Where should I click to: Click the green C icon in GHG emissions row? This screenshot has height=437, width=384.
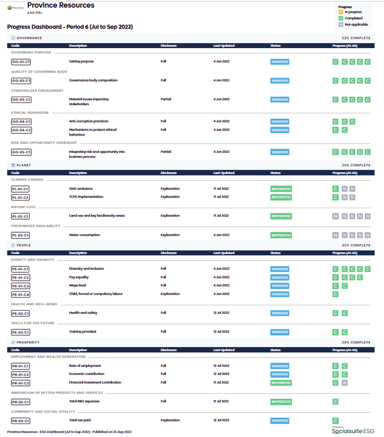336,189
